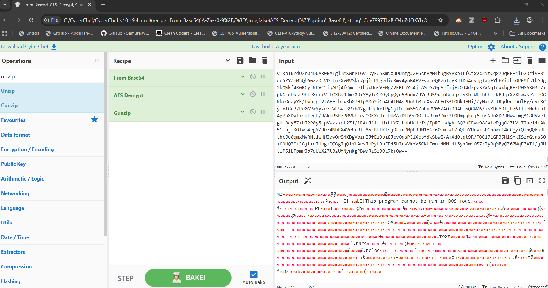
Task: Open the Encryption / Encoding category
Action: pos(27,149)
